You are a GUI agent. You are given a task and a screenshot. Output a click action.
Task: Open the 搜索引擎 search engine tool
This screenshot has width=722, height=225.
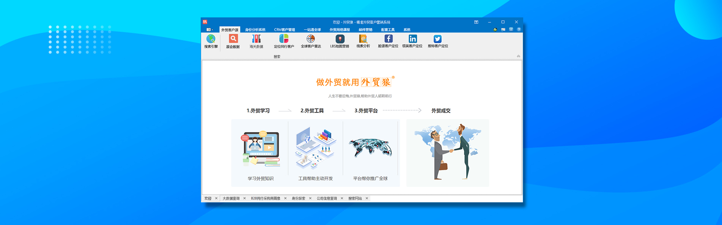(211, 42)
